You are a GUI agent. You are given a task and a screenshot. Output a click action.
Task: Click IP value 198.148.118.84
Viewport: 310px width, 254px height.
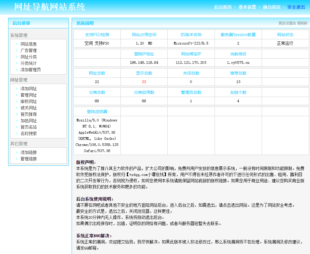coord(144,63)
